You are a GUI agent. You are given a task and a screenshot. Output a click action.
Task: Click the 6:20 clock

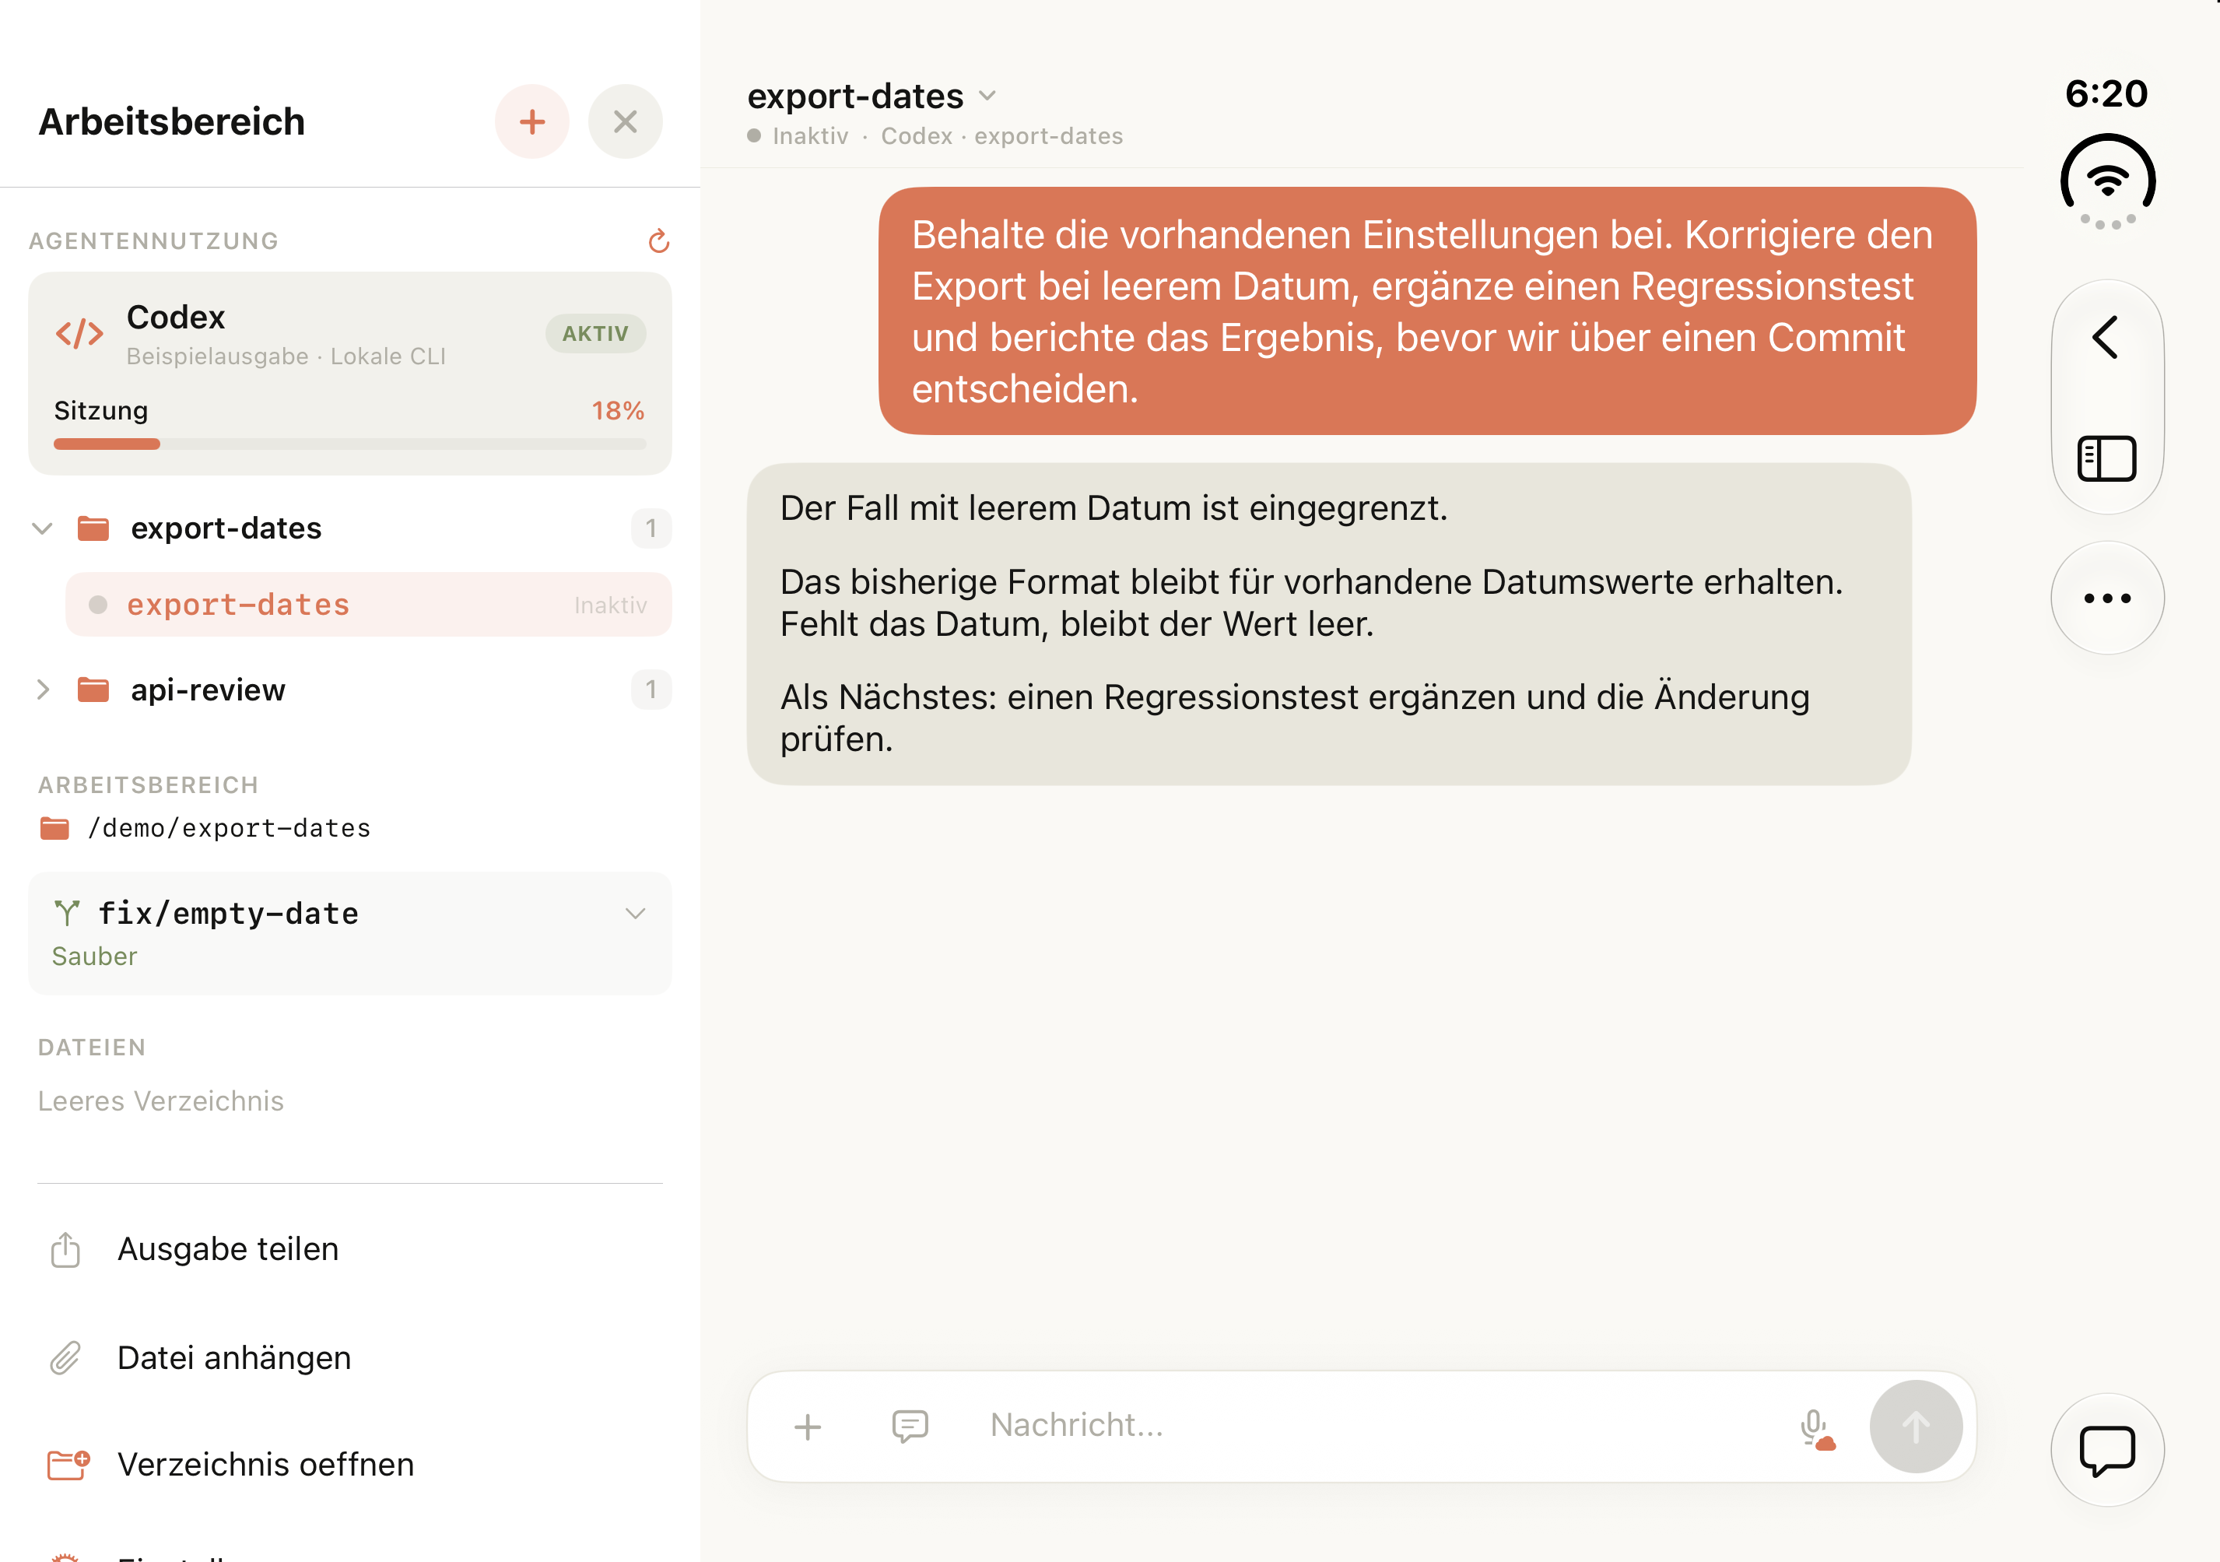tap(2107, 94)
